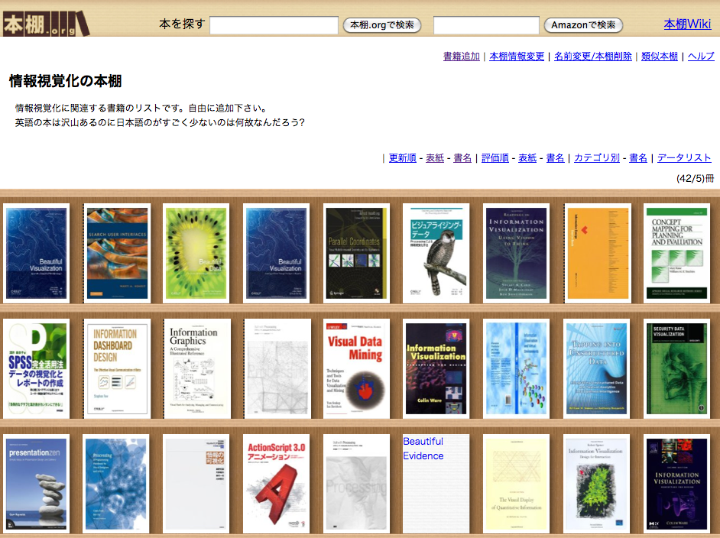
Task: Click 書名 link after カテゴリ別
Action: pos(638,158)
